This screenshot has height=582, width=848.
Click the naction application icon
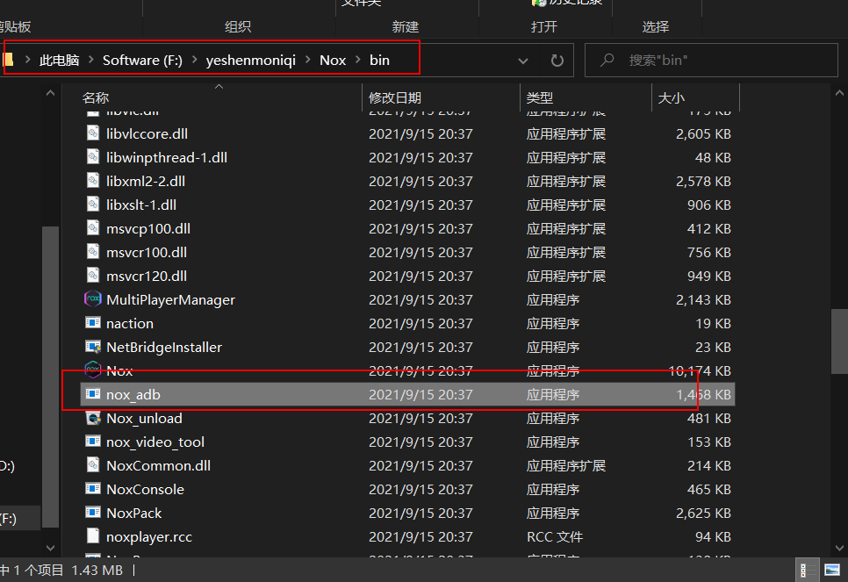coord(93,323)
